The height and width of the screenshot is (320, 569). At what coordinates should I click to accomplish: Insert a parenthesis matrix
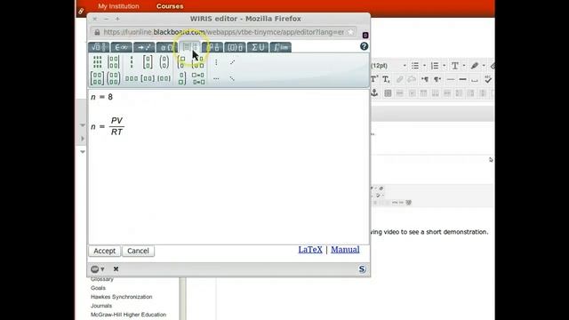click(114, 78)
